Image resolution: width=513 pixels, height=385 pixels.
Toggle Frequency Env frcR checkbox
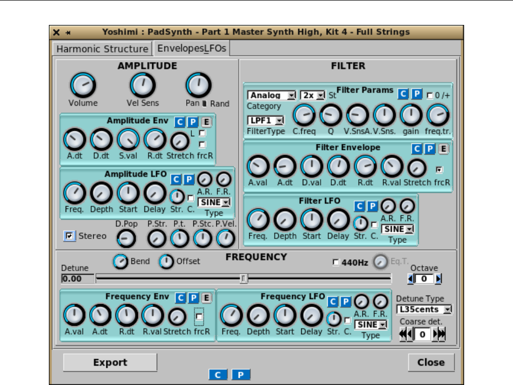pyautogui.click(x=199, y=316)
